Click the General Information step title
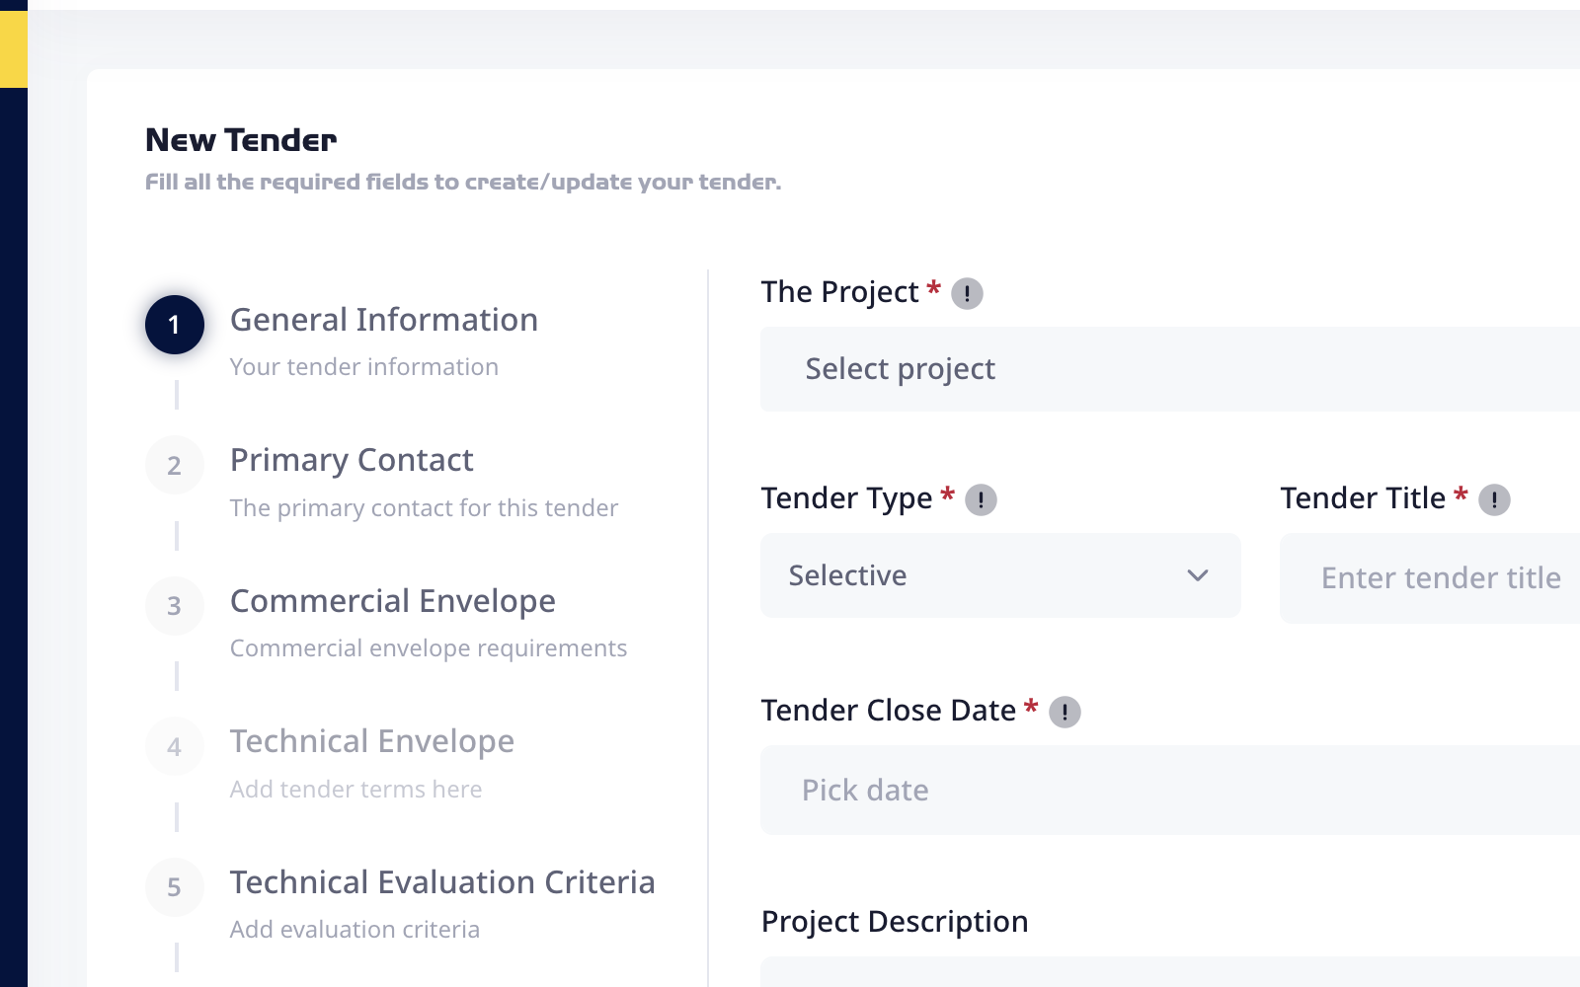Image resolution: width=1580 pixels, height=987 pixels. (384, 320)
